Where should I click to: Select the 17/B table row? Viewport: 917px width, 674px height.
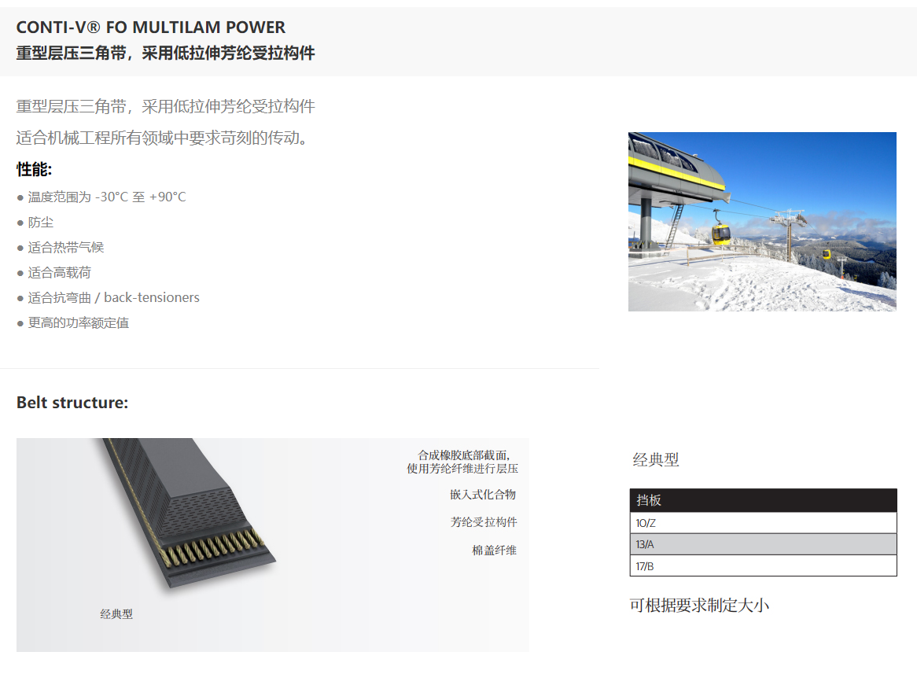[763, 565]
